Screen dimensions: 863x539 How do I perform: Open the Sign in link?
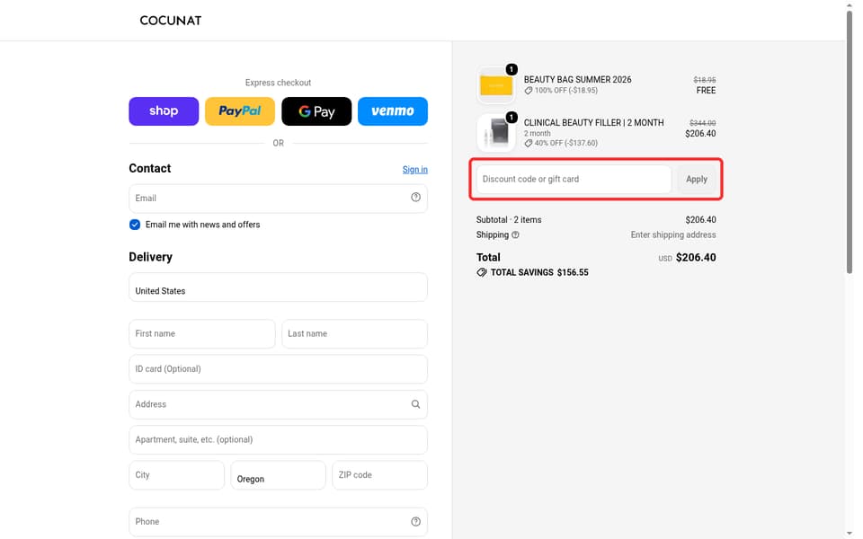pos(415,170)
